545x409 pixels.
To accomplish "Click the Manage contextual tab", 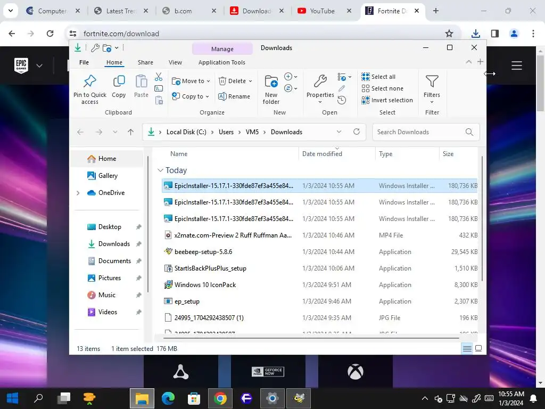I will [222, 48].
